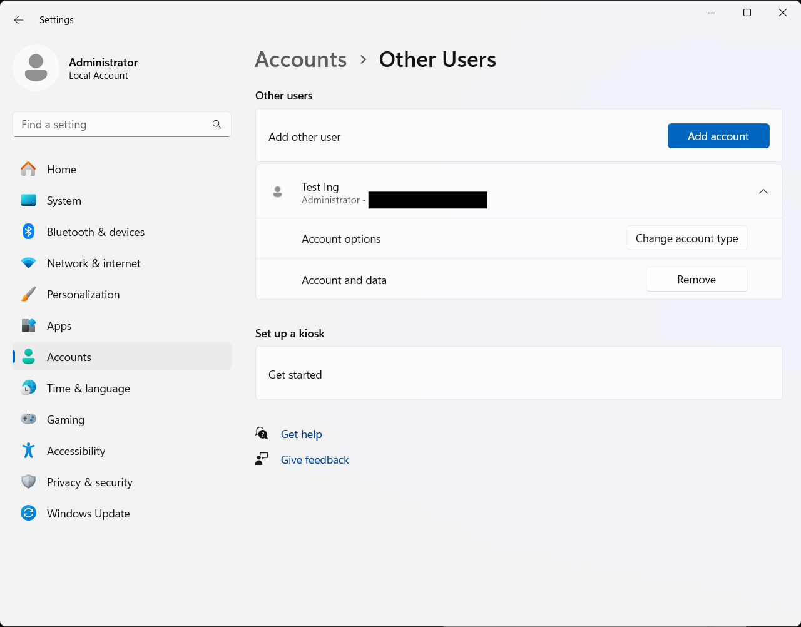801x627 pixels.
Task: Click the Privacy & security shield icon
Action: click(x=28, y=482)
